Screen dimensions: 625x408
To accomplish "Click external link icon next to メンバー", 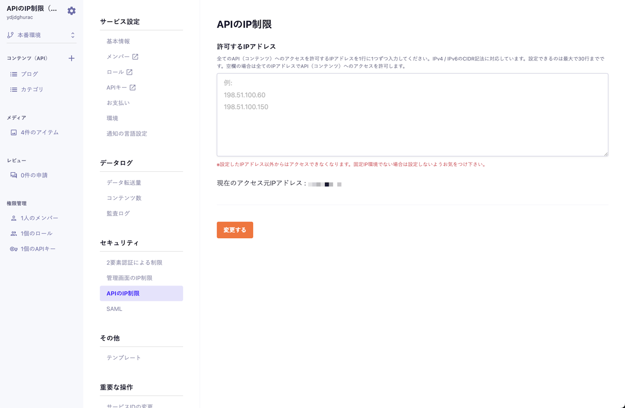I will [135, 57].
